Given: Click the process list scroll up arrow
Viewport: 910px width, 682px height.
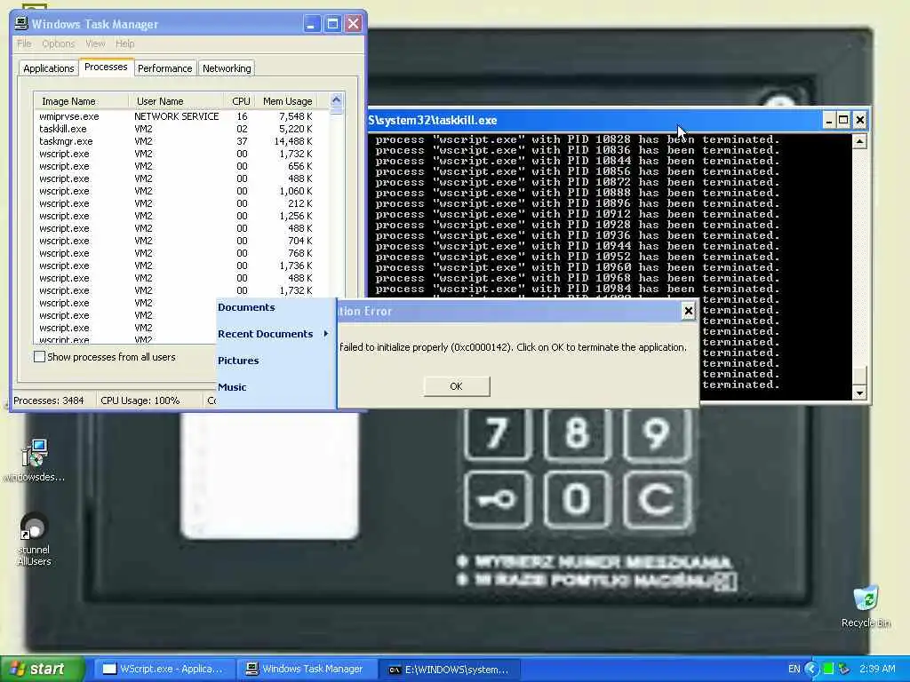Looking at the screenshot, I should [x=337, y=99].
